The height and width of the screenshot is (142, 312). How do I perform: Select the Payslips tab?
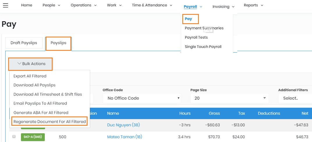[58, 43]
